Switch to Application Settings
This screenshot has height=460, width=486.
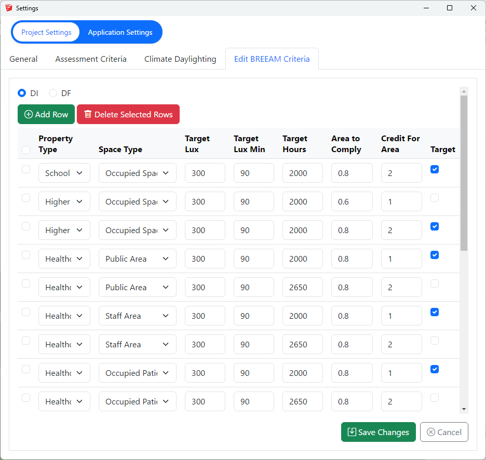120,32
